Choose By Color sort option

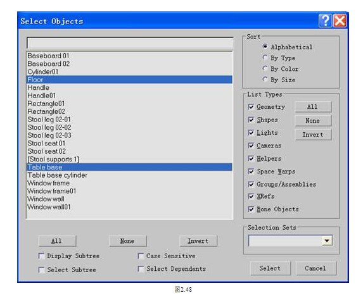265,68
